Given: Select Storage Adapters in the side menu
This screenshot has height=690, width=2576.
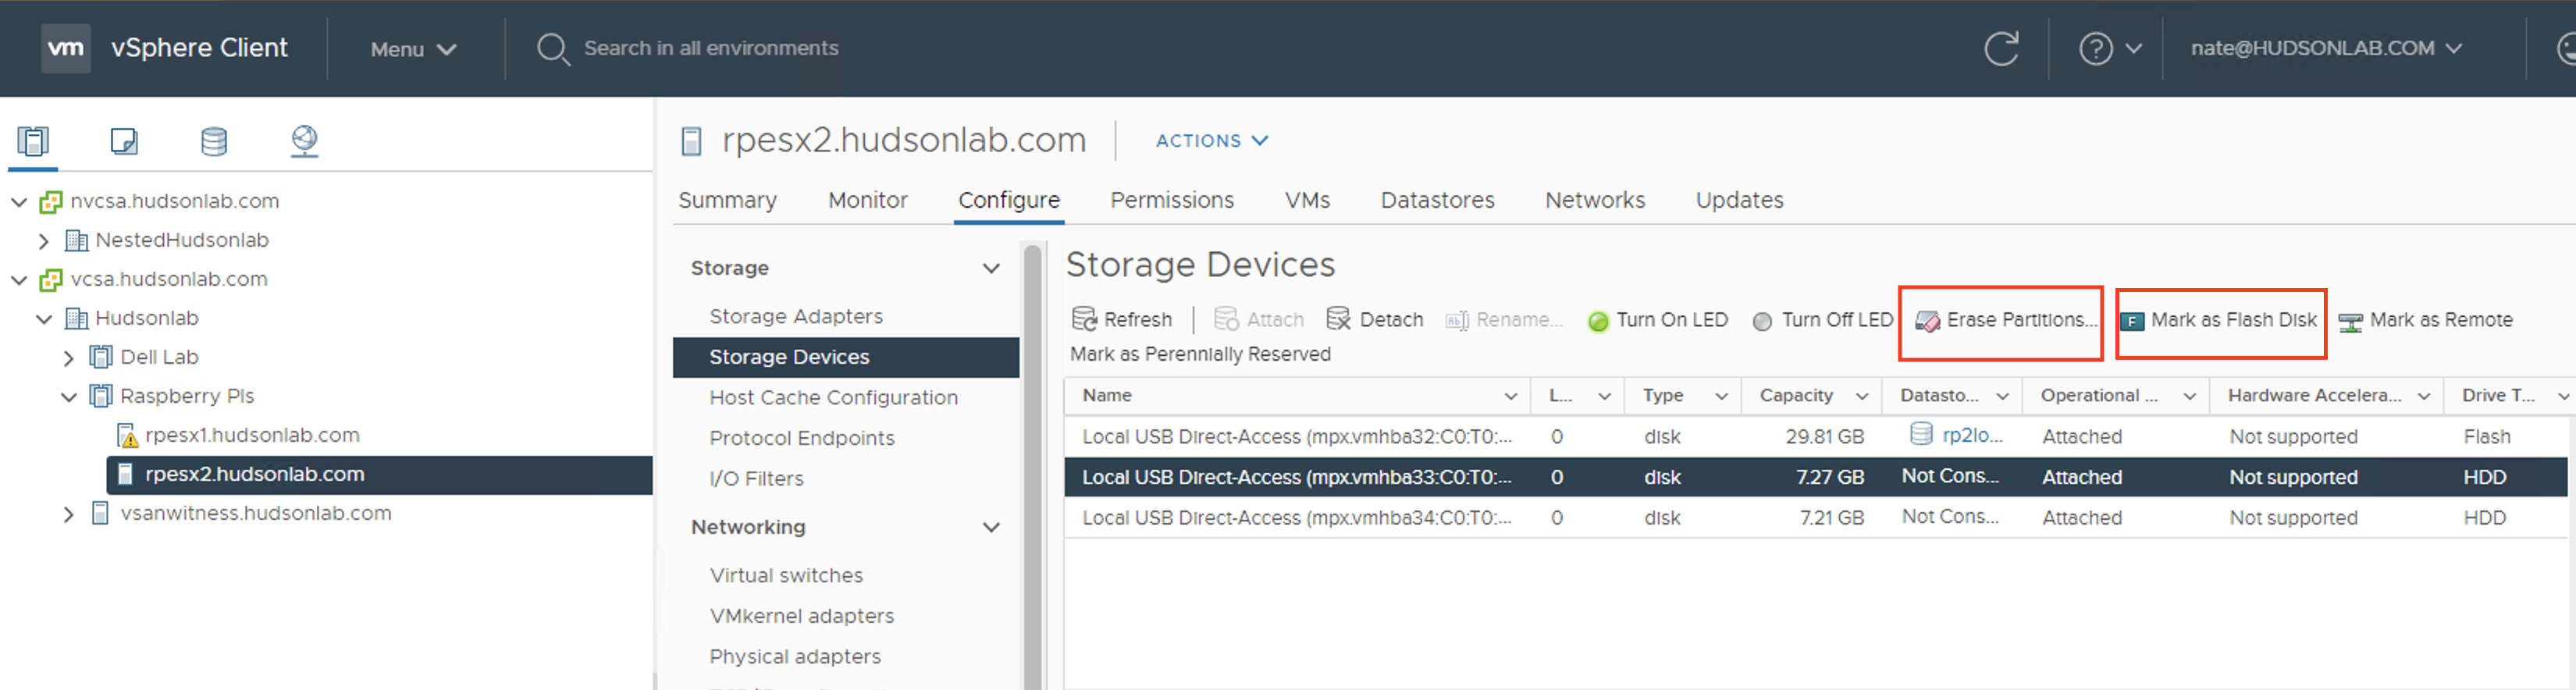Looking at the screenshot, I should (x=796, y=316).
